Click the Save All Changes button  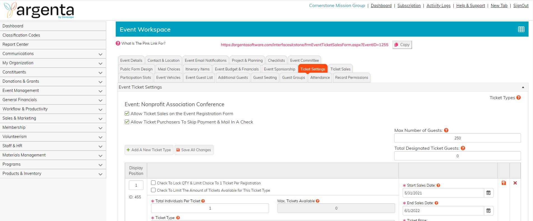tap(194, 150)
